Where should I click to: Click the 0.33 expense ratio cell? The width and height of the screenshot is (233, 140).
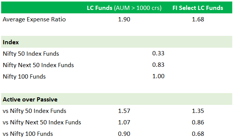pos(158,53)
